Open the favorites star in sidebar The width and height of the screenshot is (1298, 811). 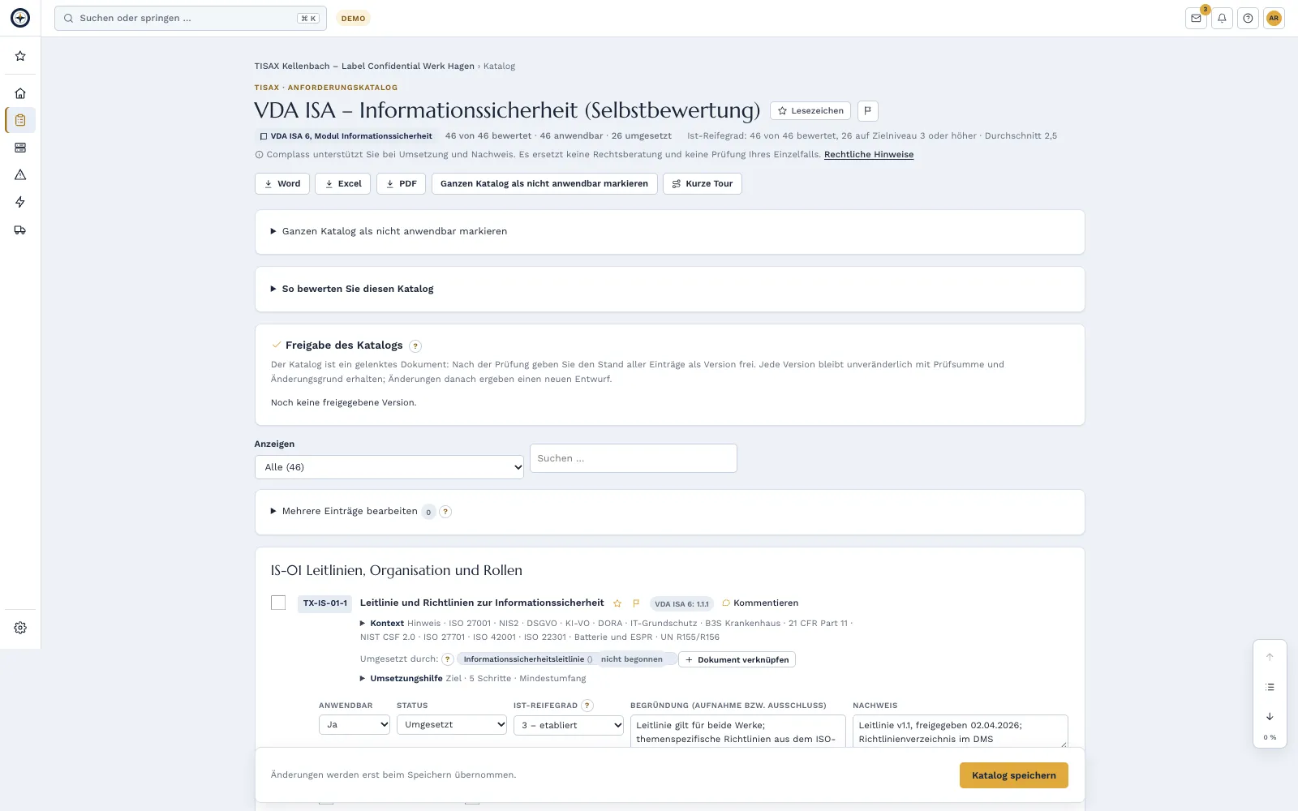(x=20, y=56)
